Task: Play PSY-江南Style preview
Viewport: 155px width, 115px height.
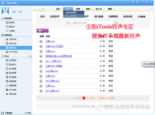Action: [x=41, y=81]
